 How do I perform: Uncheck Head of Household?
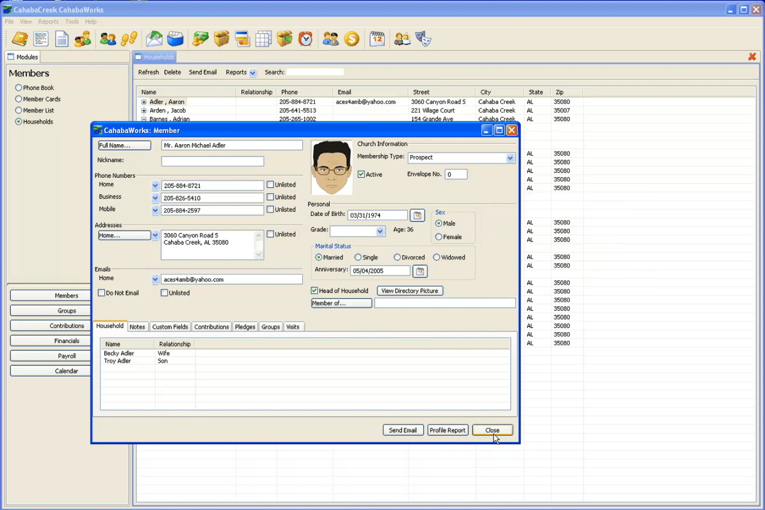point(314,291)
